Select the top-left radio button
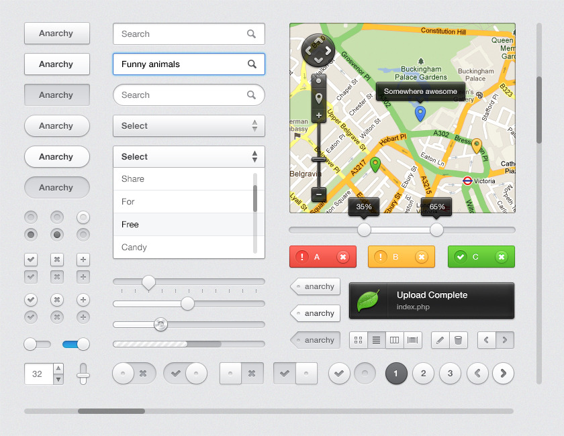The width and height of the screenshot is (564, 436). tap(31, 217)
